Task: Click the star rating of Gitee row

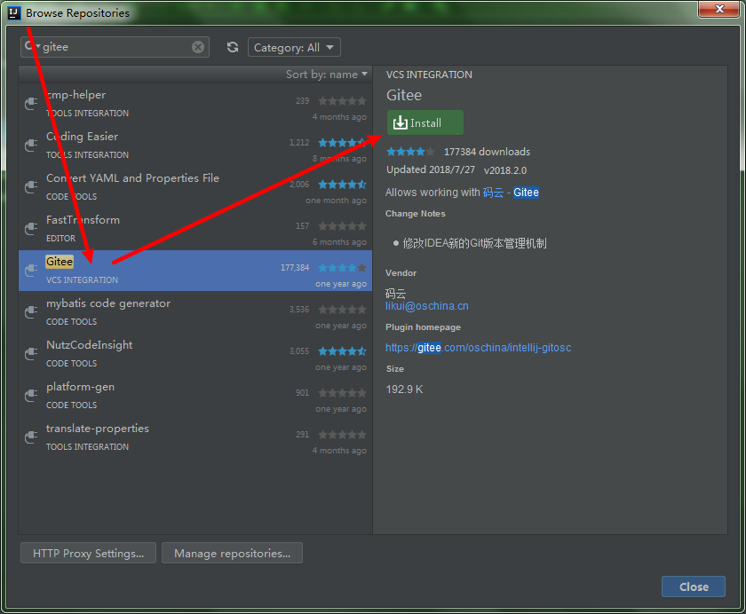Action: pyautogui.click(x=342, y=268)
